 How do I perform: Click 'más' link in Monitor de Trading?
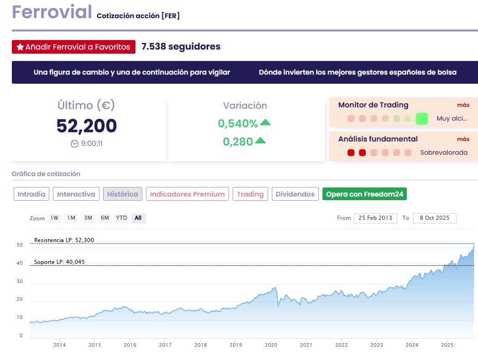pos(463,105)
